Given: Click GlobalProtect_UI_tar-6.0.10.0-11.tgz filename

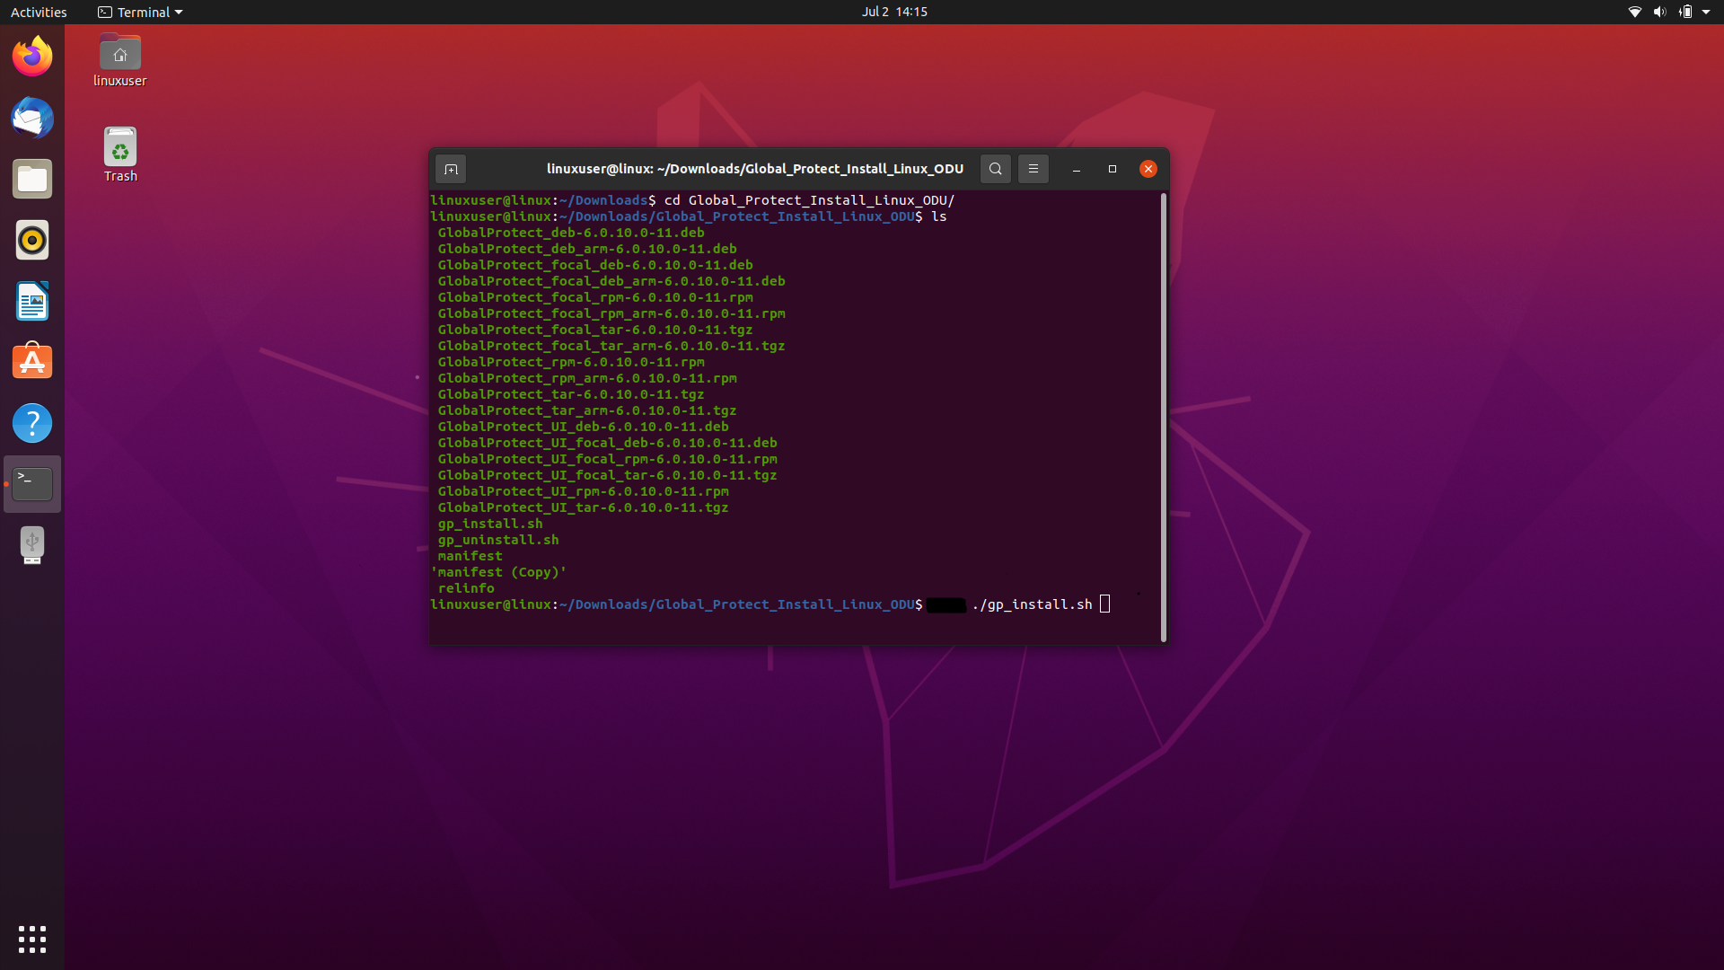Looking at the screenshot, I should click(x=584, y=507).
